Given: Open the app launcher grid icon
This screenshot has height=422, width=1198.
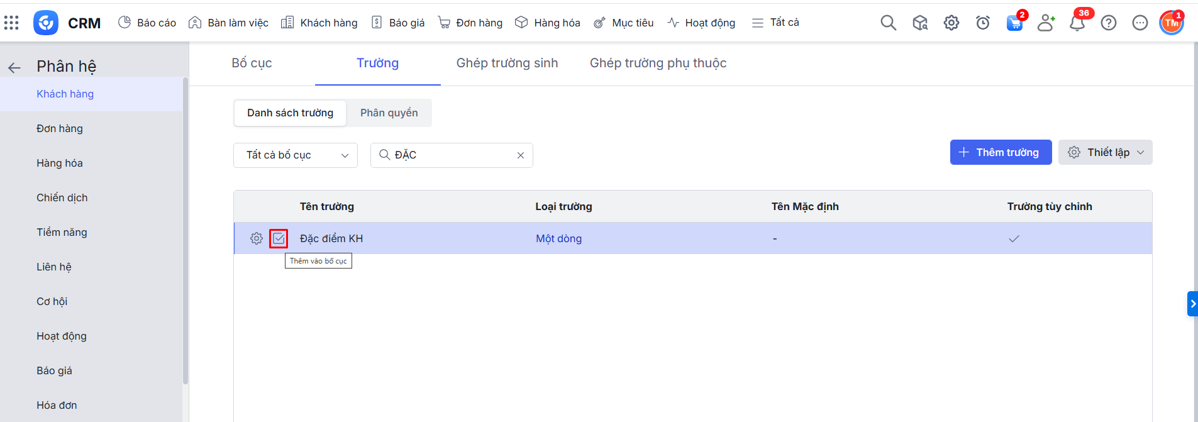Looking at the screenshot, I should click(11, 23).
